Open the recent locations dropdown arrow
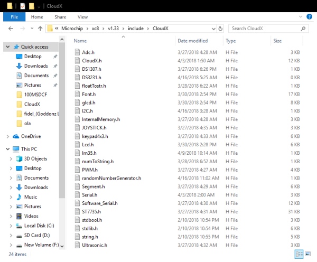 coord(32,29)
